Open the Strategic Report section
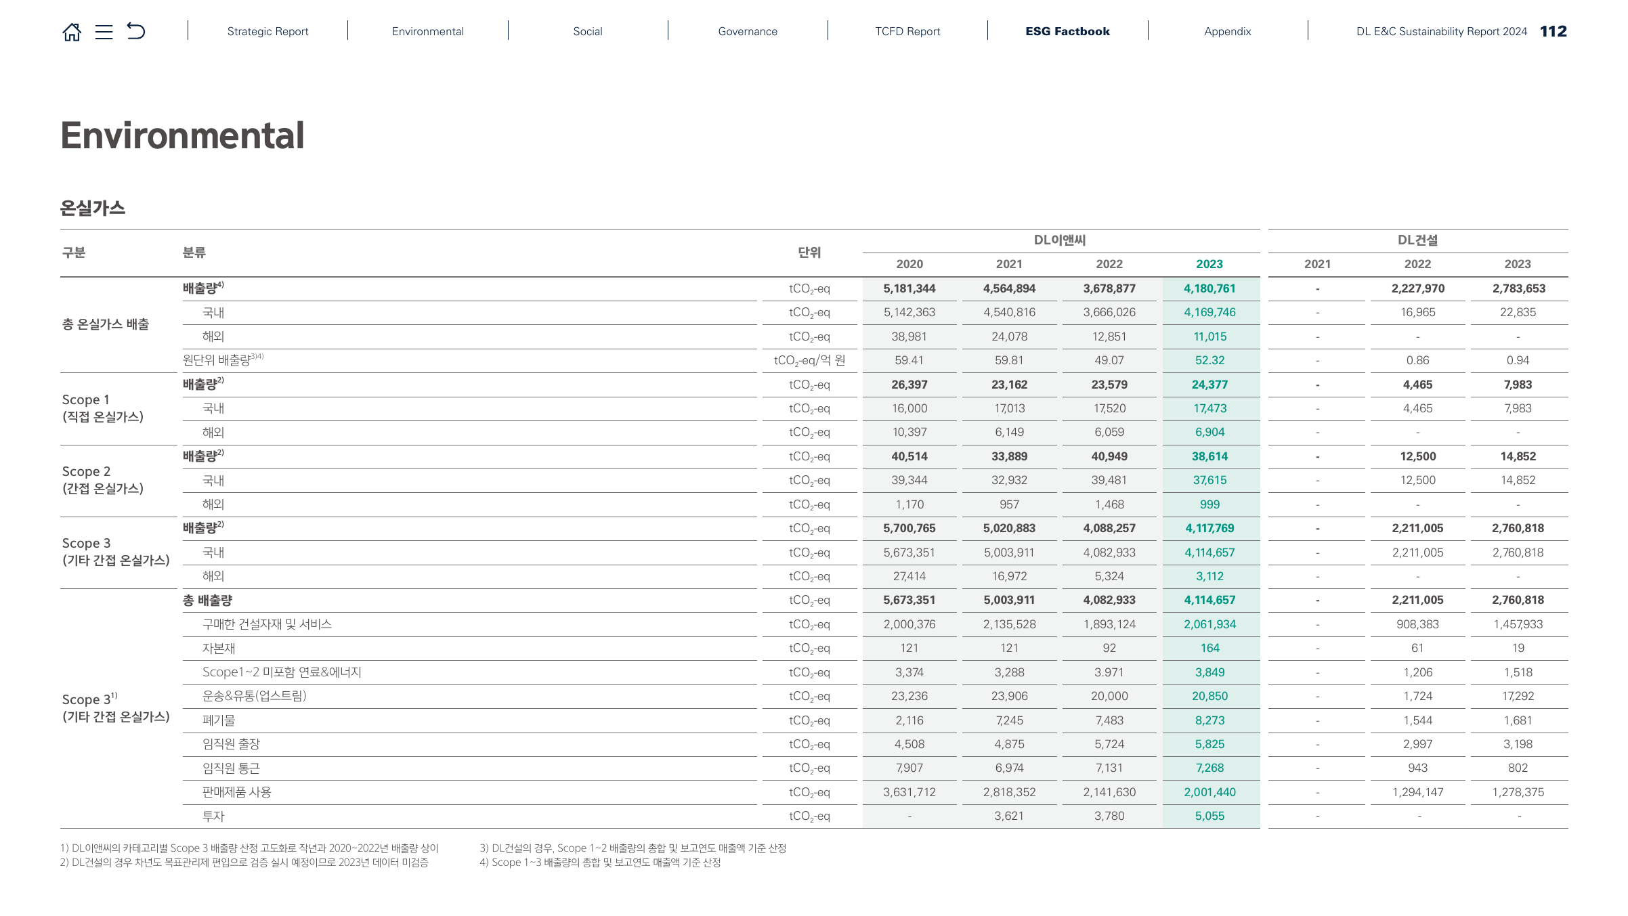 [x=267, y=31]
